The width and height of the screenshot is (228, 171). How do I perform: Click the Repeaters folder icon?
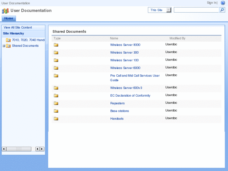(x=56, y=103)
